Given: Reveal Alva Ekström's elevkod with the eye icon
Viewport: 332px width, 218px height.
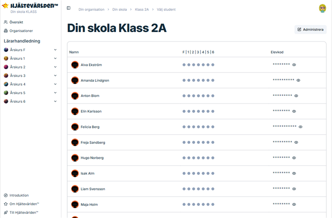Looking at the screenshot, I should [x=294, y=65].
